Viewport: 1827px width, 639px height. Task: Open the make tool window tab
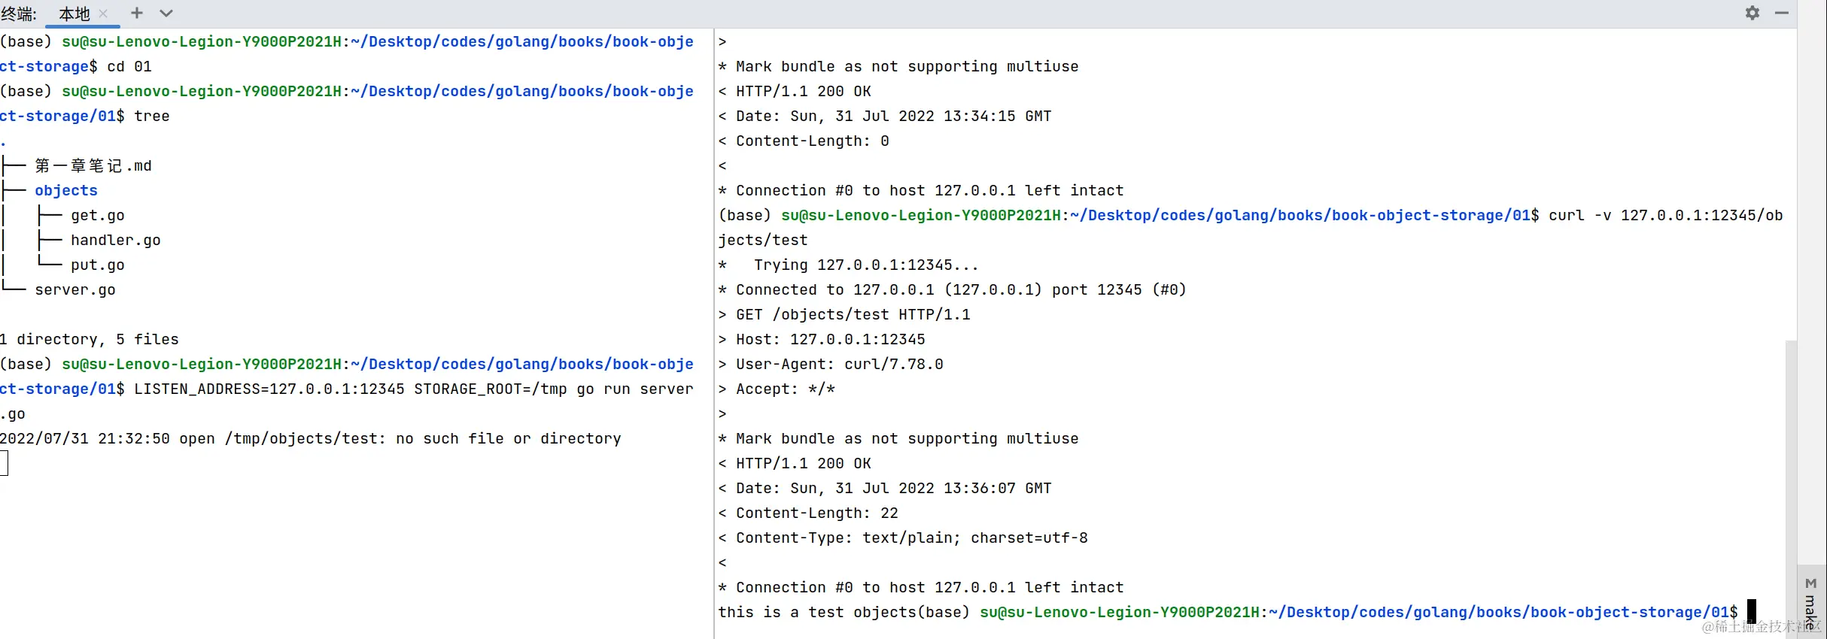click(1810, 610)
